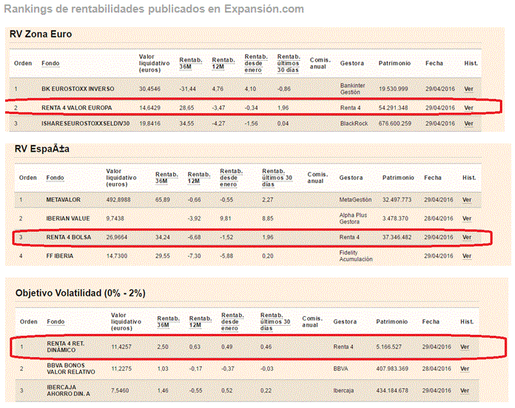This screenshot has width=515, height=408.
Task: Select fund name IBERIAN VALUE
Action: point(68,218)
